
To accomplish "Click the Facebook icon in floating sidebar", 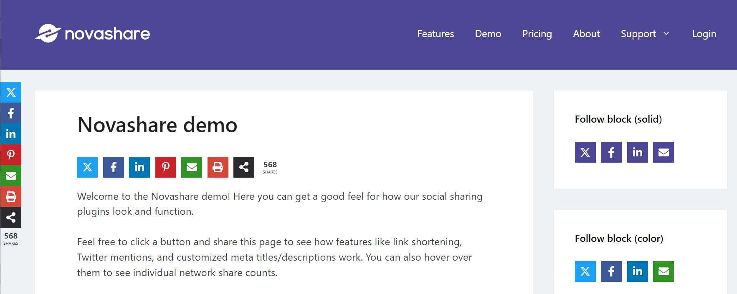I will tap(11, 113).
